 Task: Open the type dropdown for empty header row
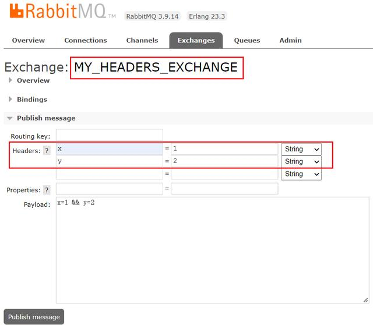(x=301, y=174)
